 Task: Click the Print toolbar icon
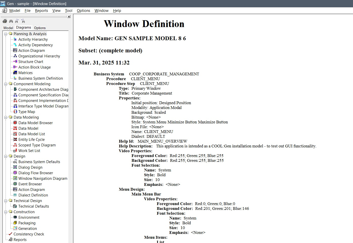tap(5, 21)
